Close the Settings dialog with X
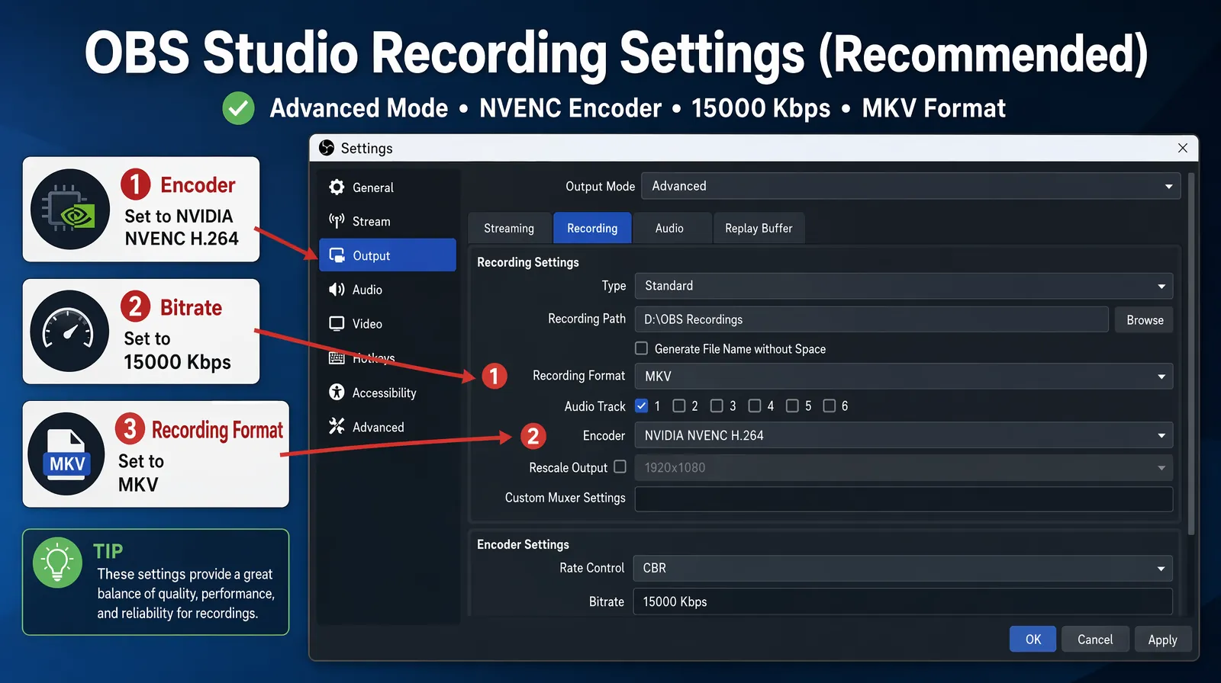1221x683 pixels. pyautogui.click(x=1183, y=148)
